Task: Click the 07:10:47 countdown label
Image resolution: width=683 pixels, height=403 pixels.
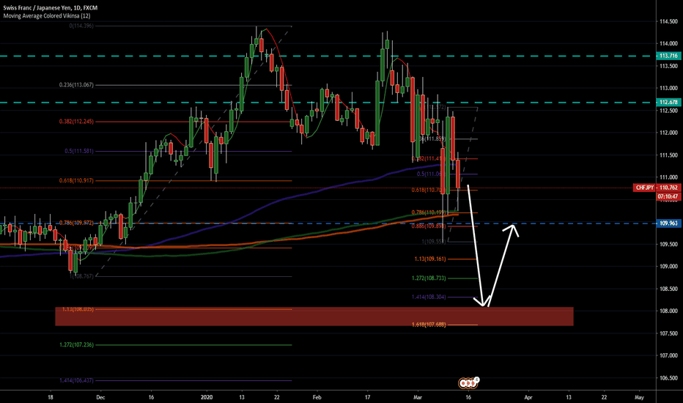Action: click(668, 196)
